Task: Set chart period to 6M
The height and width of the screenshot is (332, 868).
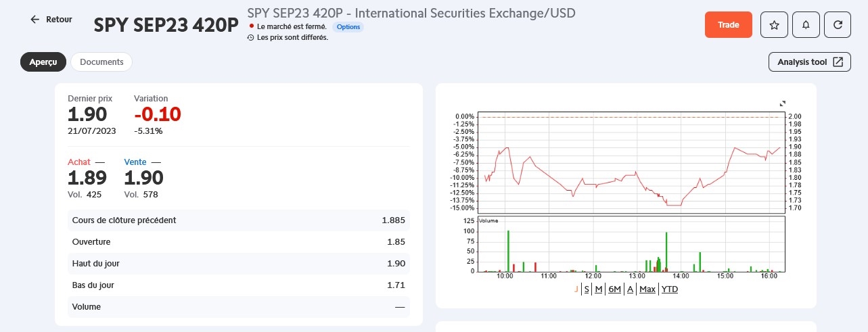Action: [x=614, y=289]
